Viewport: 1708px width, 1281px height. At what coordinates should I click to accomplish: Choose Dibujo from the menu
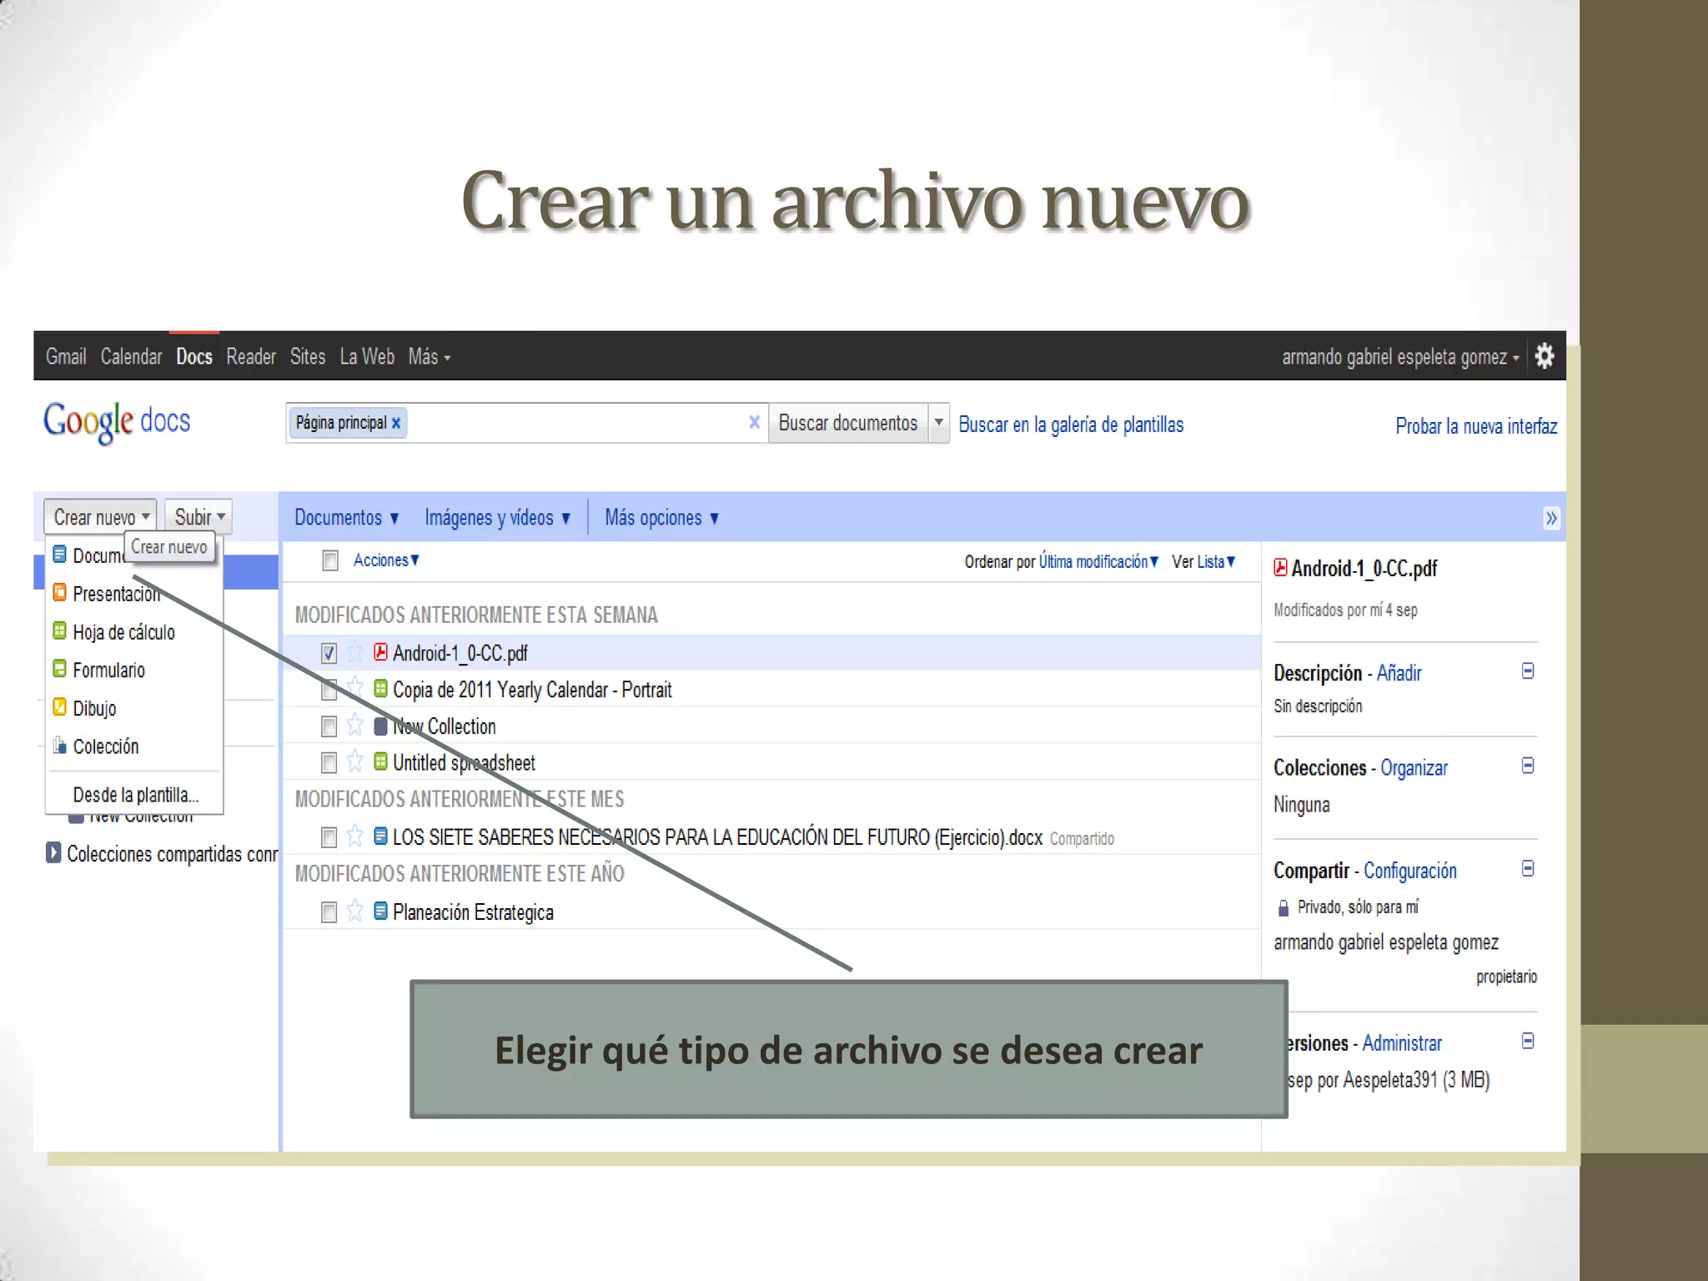pos(84,709)
